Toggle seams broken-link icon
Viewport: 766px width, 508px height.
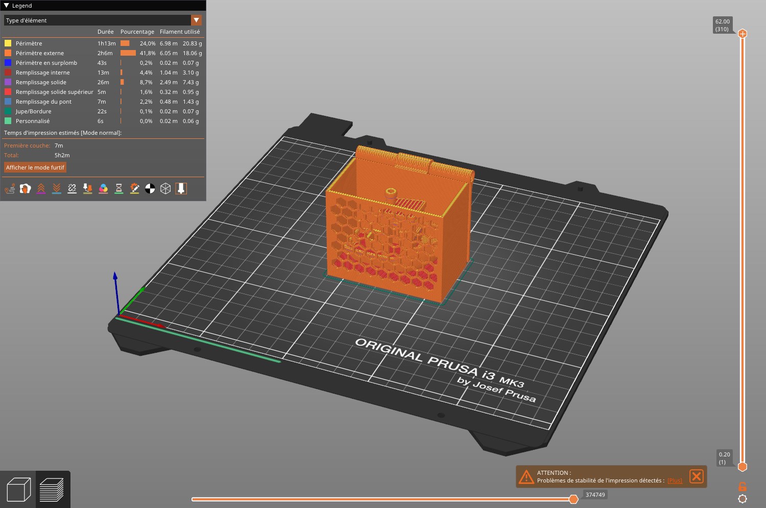coord(72,189)
